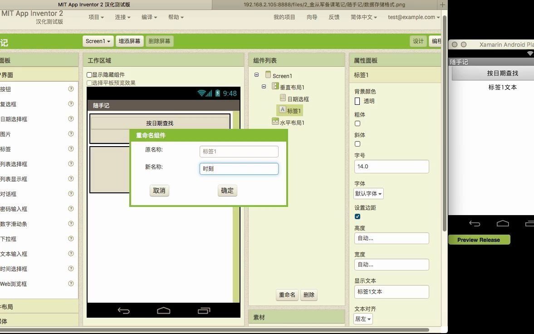This screenshot has height=334, width=534.
Task: Cancel the rename dialog with 取消
Action: click(159, 191)
